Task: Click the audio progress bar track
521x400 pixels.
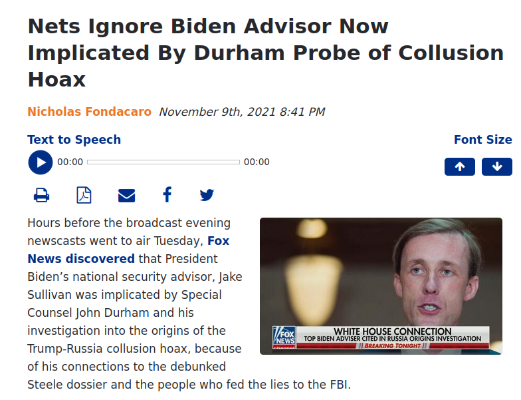Action: 163,162
